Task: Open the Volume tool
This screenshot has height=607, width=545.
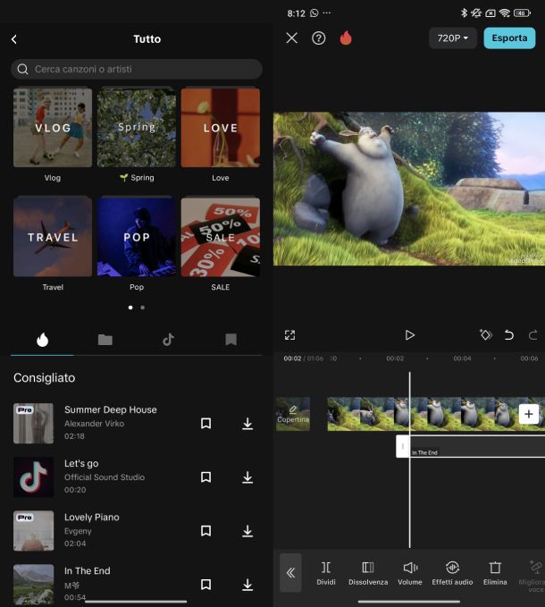Action: (x=410, y=573)
